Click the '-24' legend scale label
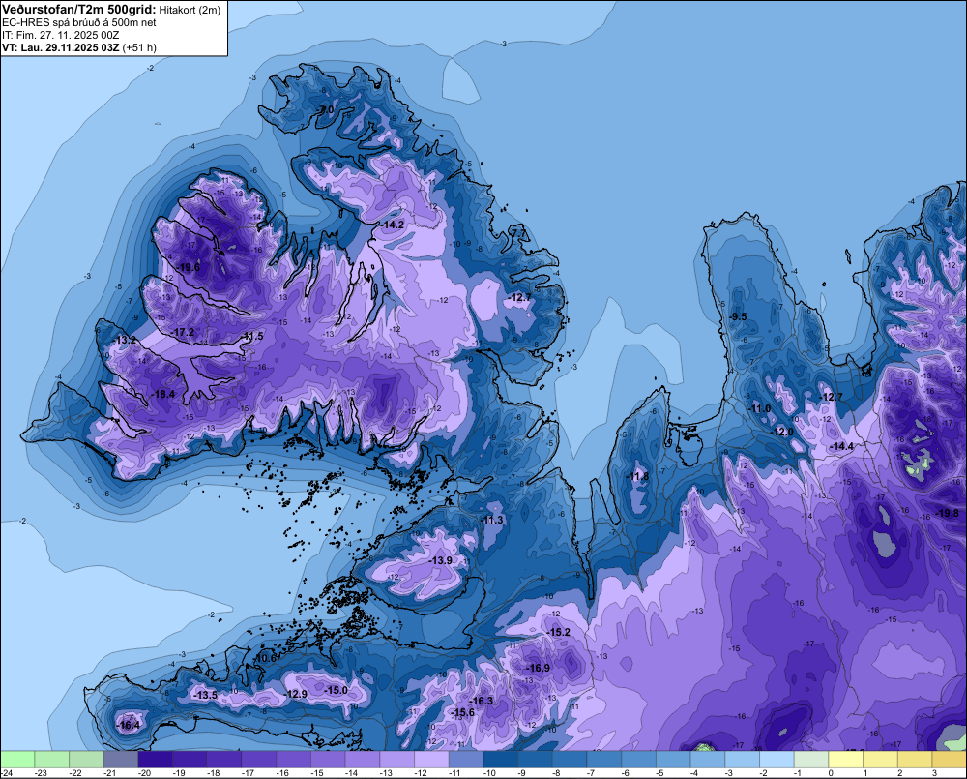The image size is (967, 779). [x=7, y=773]
